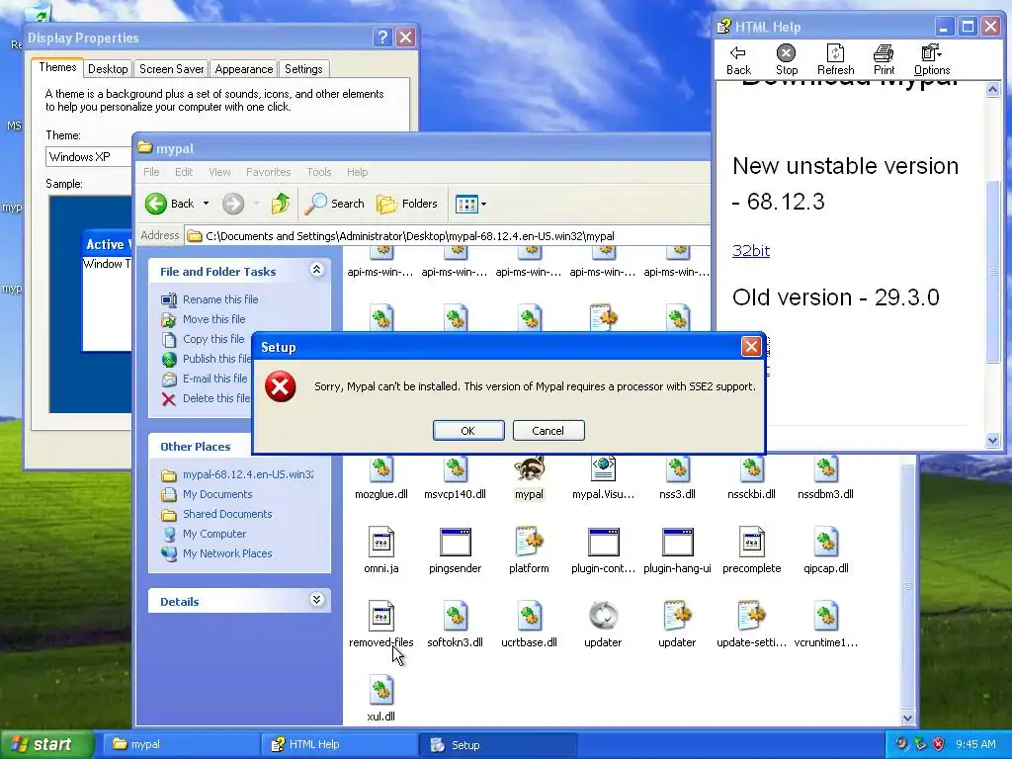Select the platform settings file icon
1012x759 pixels.
[530, 543]
